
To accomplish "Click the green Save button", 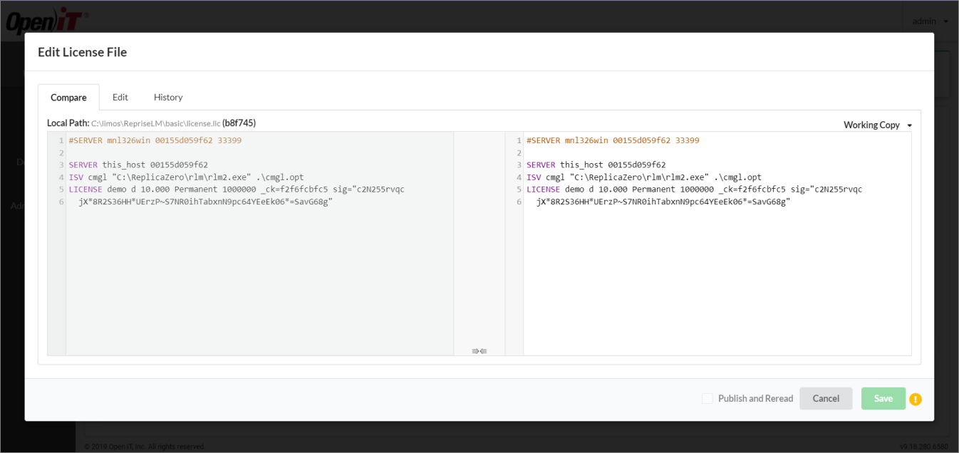I will [883, 399].
